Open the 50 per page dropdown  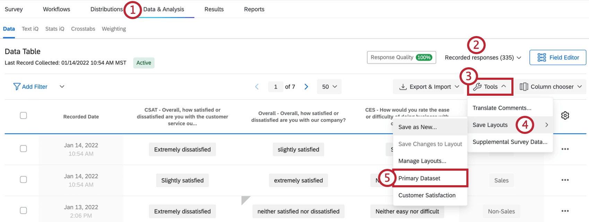pos(329,87)
